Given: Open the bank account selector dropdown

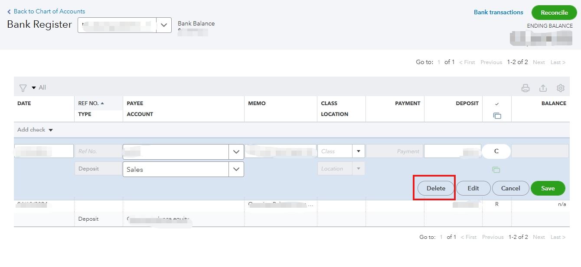Looking at the screenshot, I should point(163,25).
